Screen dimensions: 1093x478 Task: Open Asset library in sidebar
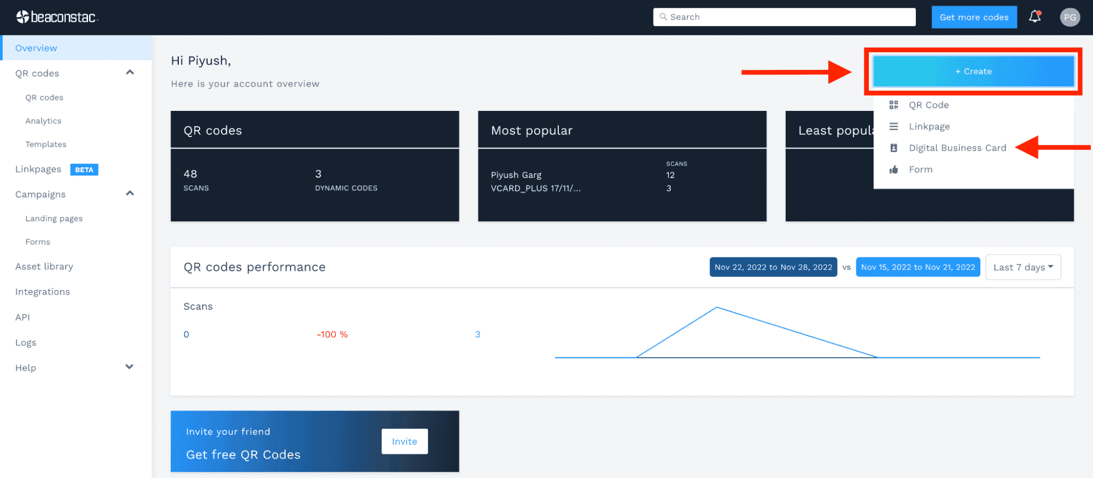pyautogui.click(x=44, y=267)
